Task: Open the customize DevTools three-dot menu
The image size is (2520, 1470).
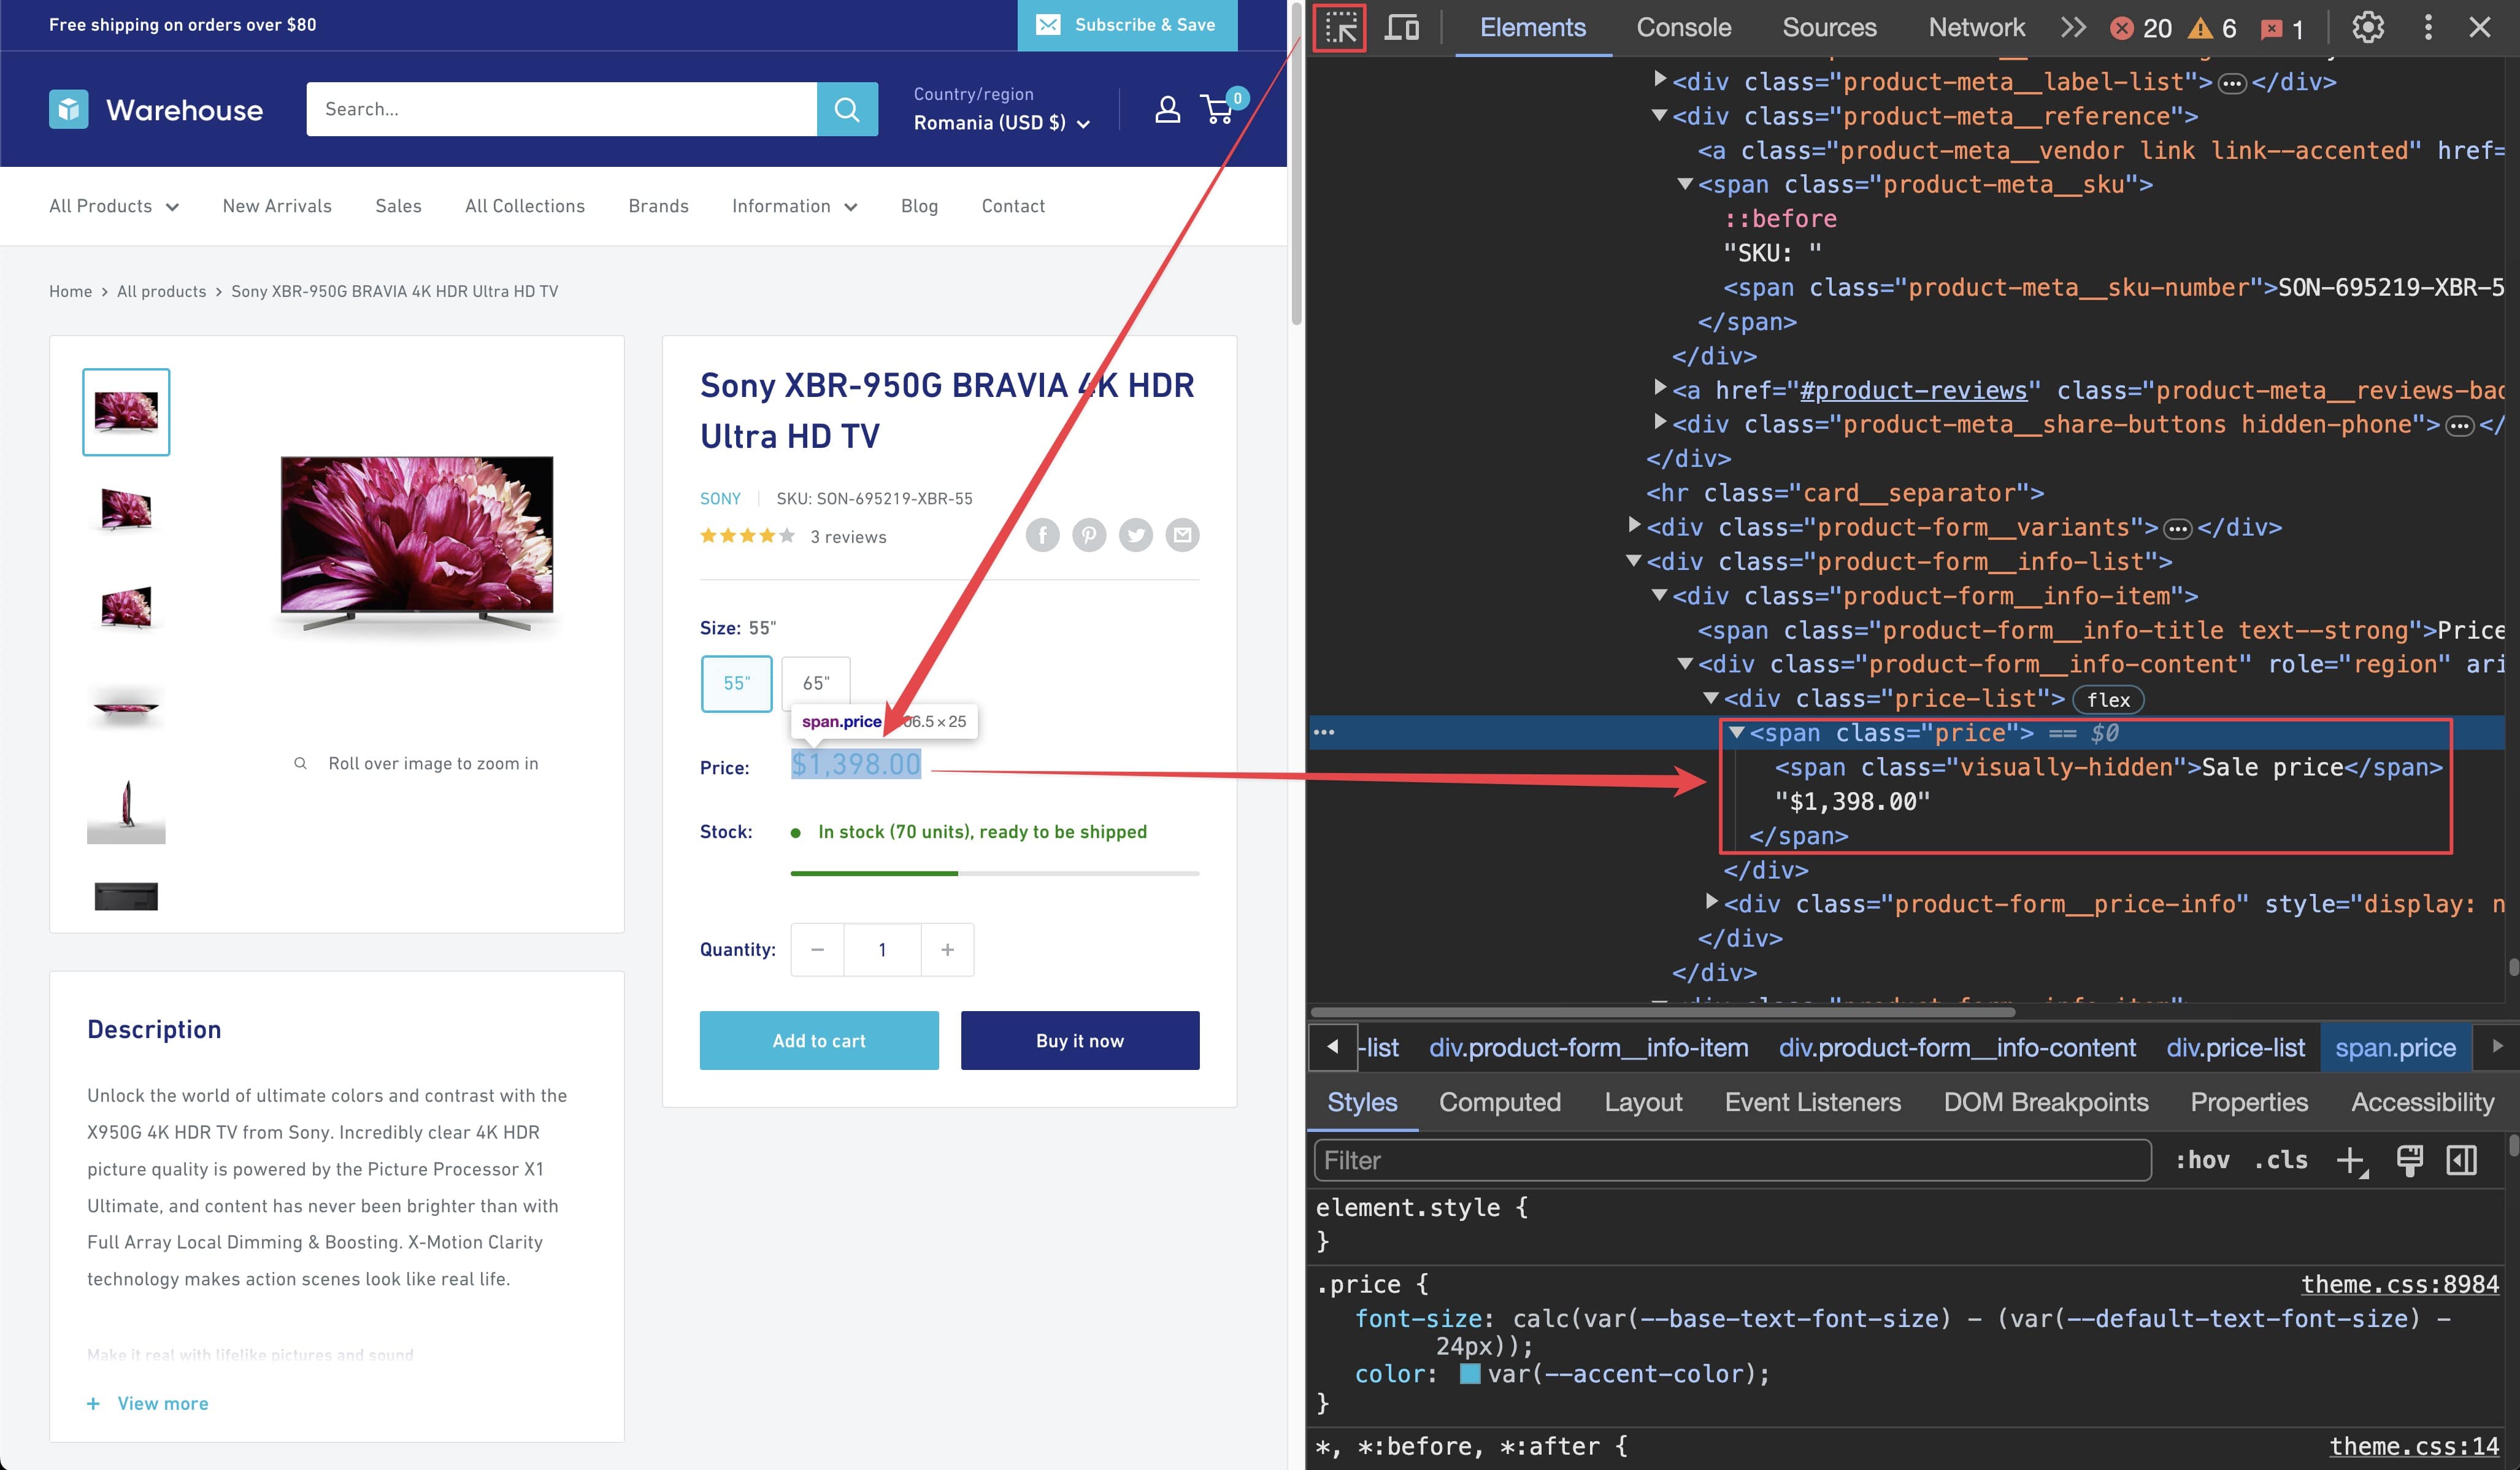Action: click(2427, 27)
